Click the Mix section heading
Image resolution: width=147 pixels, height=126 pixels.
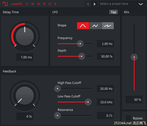pyautogui.click(x=126, y=12)
